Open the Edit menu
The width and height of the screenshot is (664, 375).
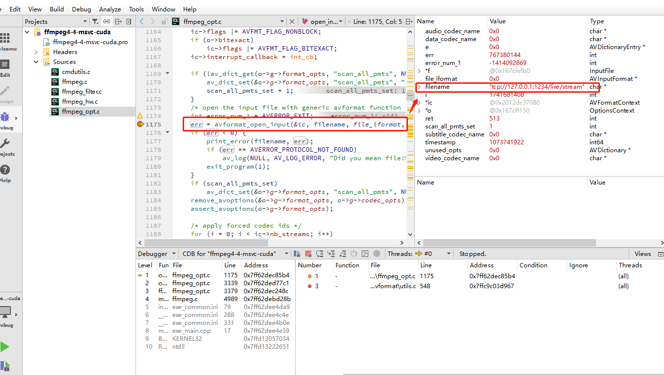pos(15,9)
